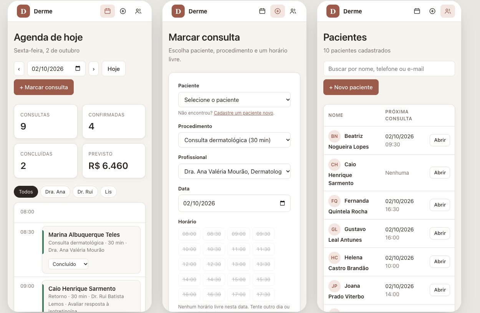
Task: Select 13:30 time slot
Action: tap(263, 264)
